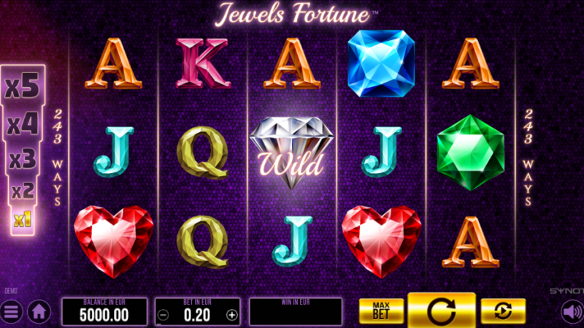Open the hamburger menu
The height and width of the screenshot is (328, 584).
point(11,312)
